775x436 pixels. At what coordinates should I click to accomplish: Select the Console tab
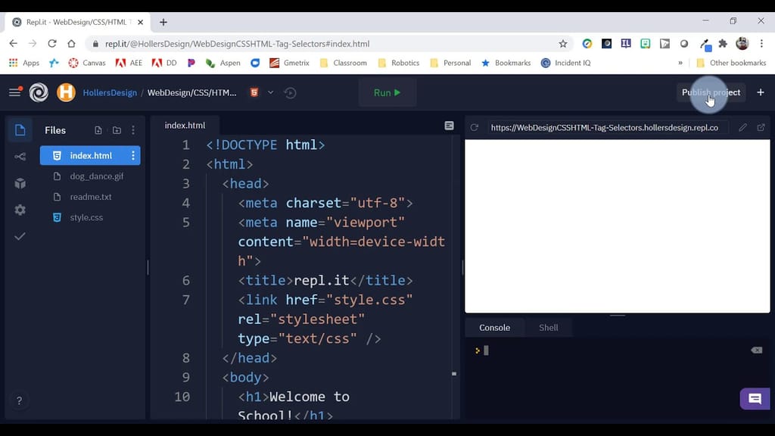click(x=494, y=327)
